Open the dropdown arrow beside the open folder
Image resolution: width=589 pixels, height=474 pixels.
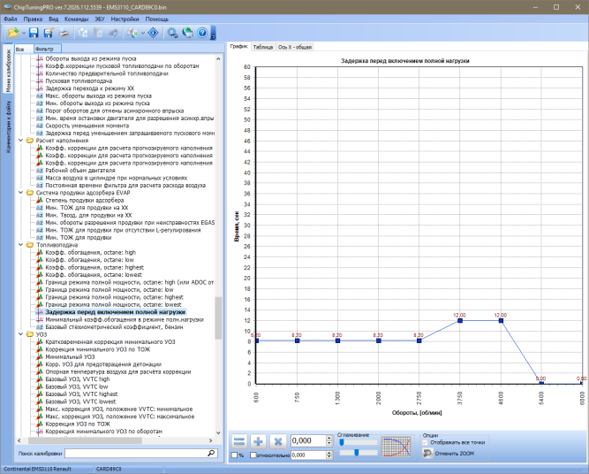pos(24,33)
